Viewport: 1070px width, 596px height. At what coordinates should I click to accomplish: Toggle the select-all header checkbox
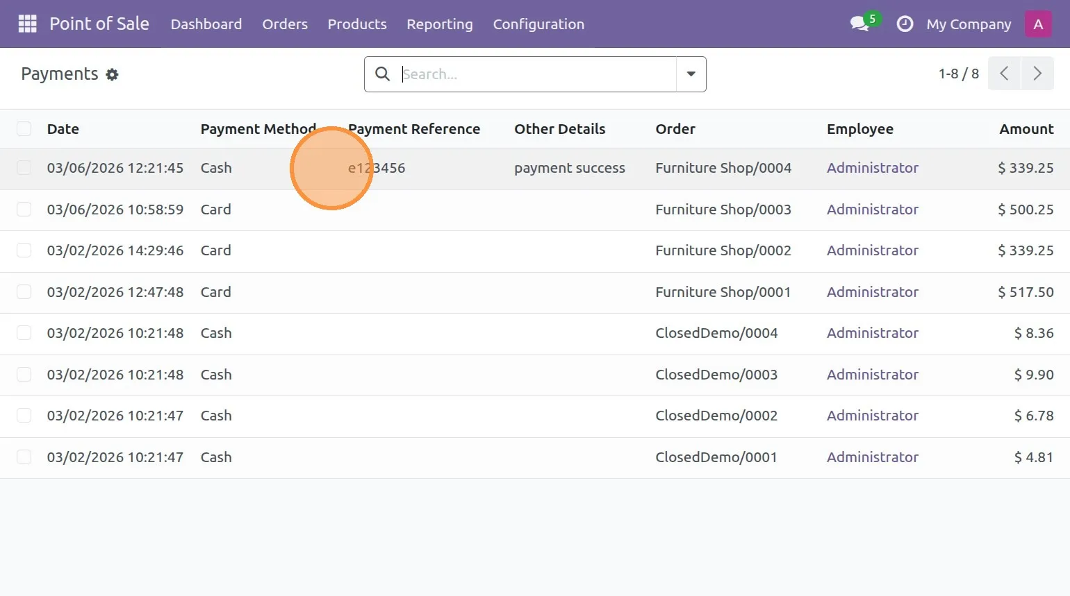pos(24,128)
